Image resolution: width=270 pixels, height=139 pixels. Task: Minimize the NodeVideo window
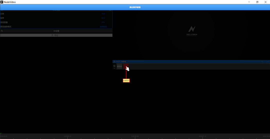click(249, 2)
